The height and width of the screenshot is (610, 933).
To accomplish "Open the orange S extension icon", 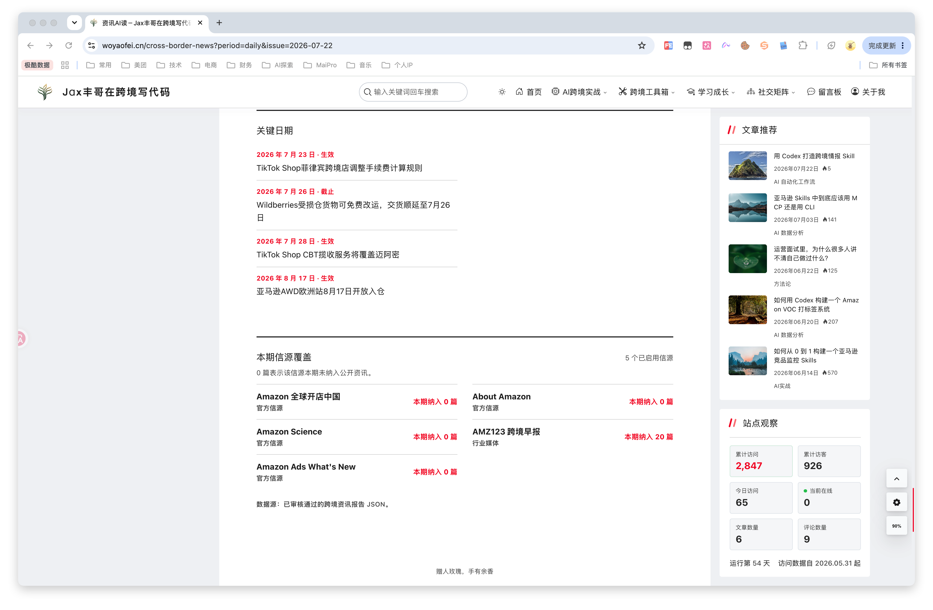I will tap(764, 45).
